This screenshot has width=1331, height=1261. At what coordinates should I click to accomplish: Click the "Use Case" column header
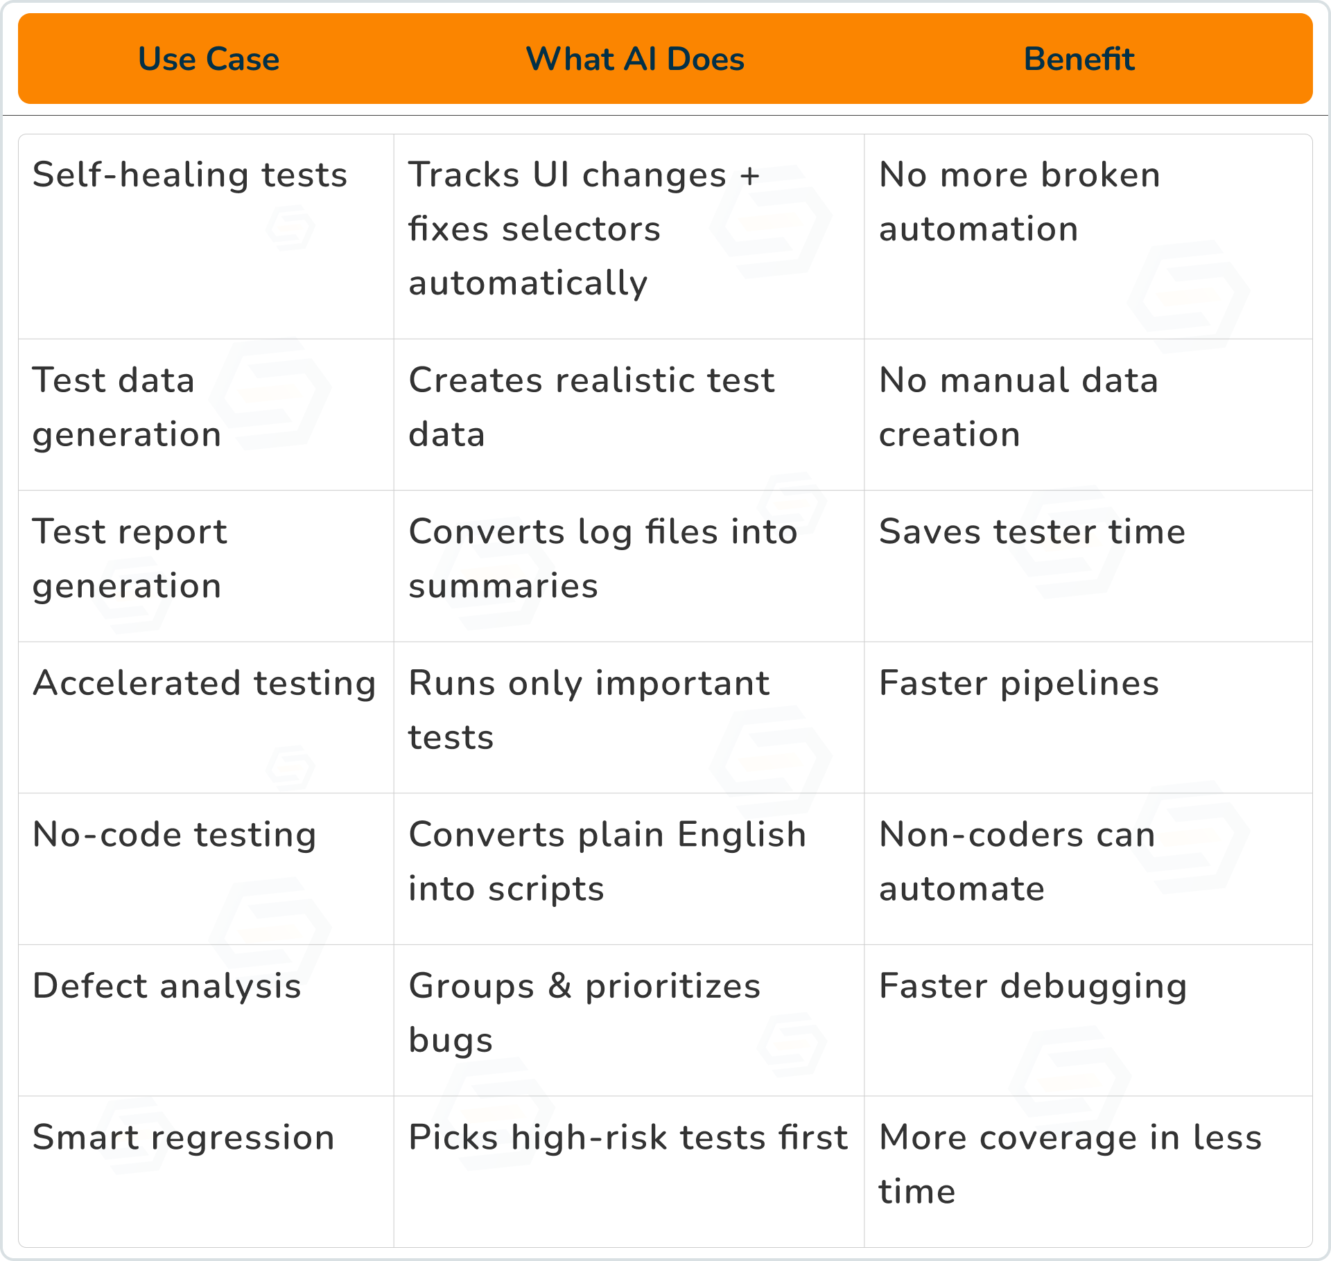click(x=209, y=59)
